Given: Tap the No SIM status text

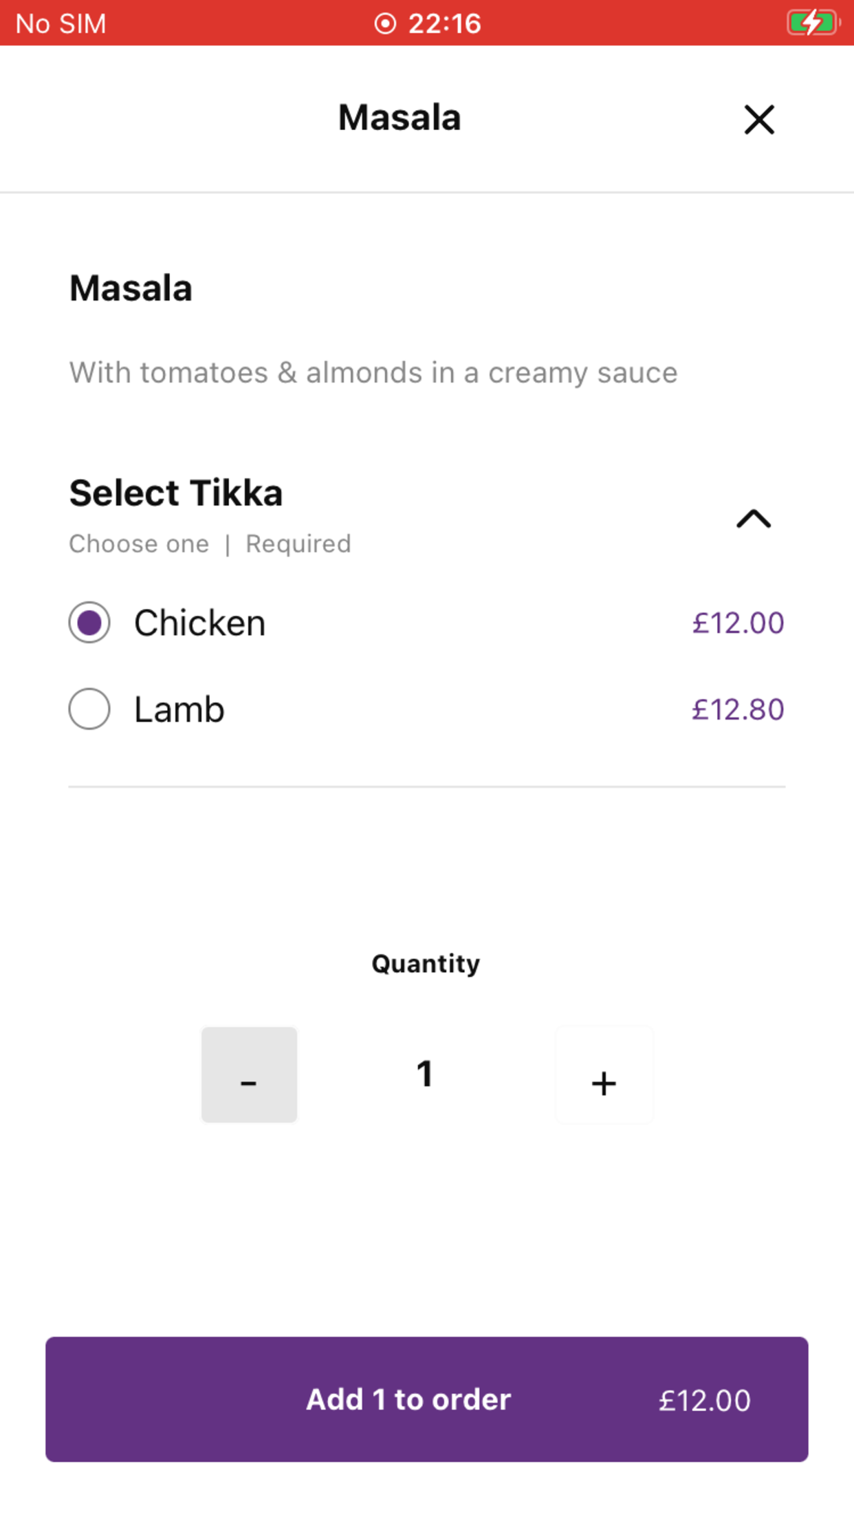Looking at the screenshot, I should click(61, 23).
